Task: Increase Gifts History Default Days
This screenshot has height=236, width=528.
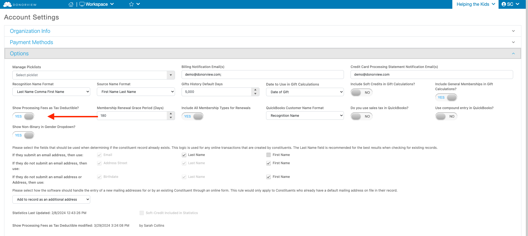Action: pos(255,90)
